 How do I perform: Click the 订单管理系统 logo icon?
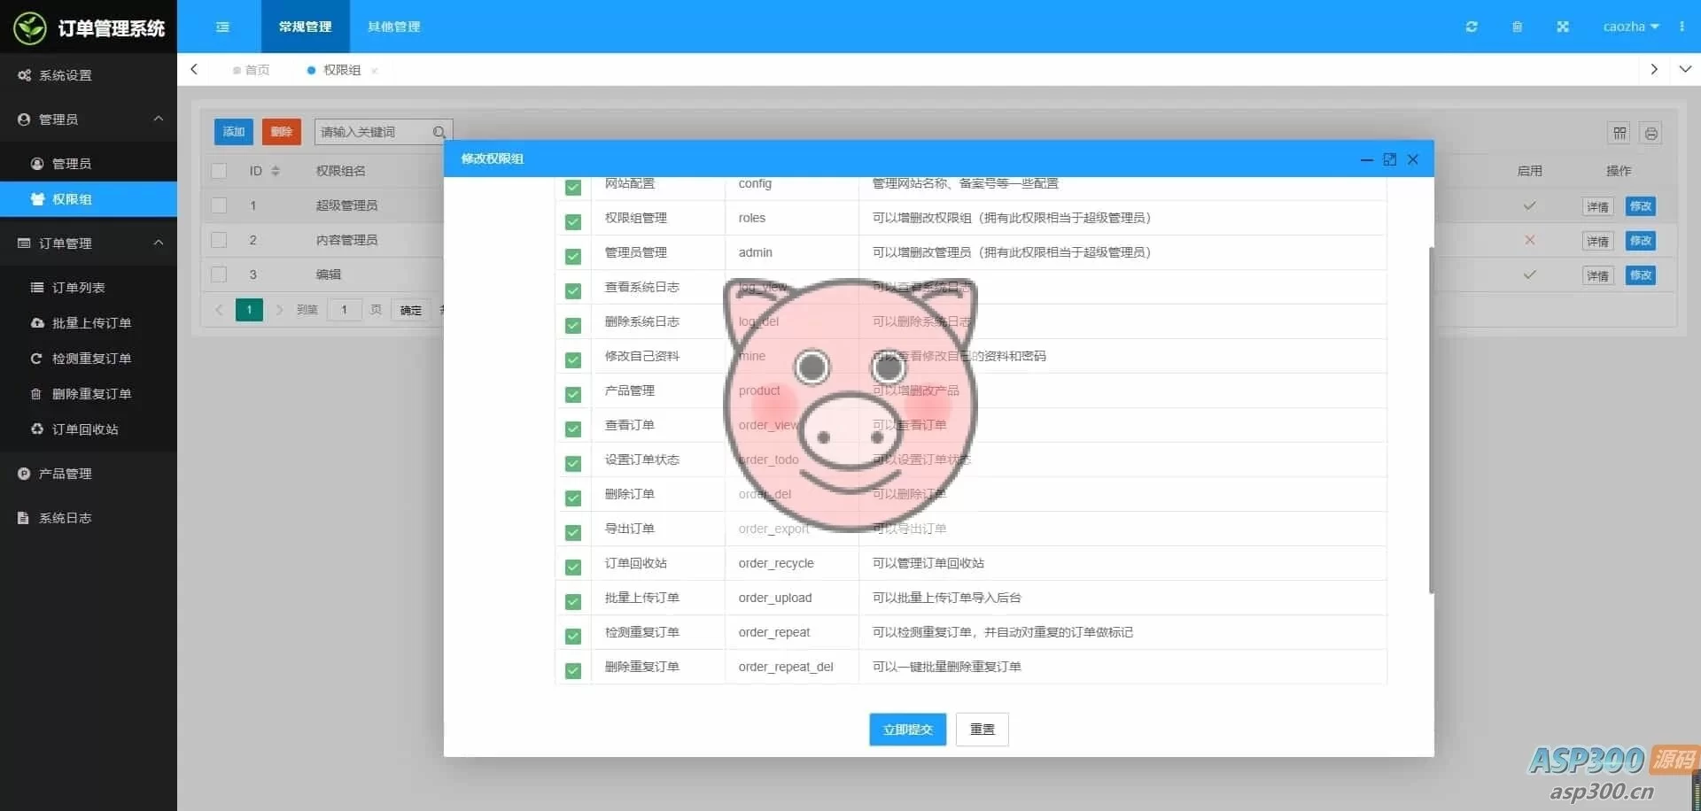[x=30, y=27]
